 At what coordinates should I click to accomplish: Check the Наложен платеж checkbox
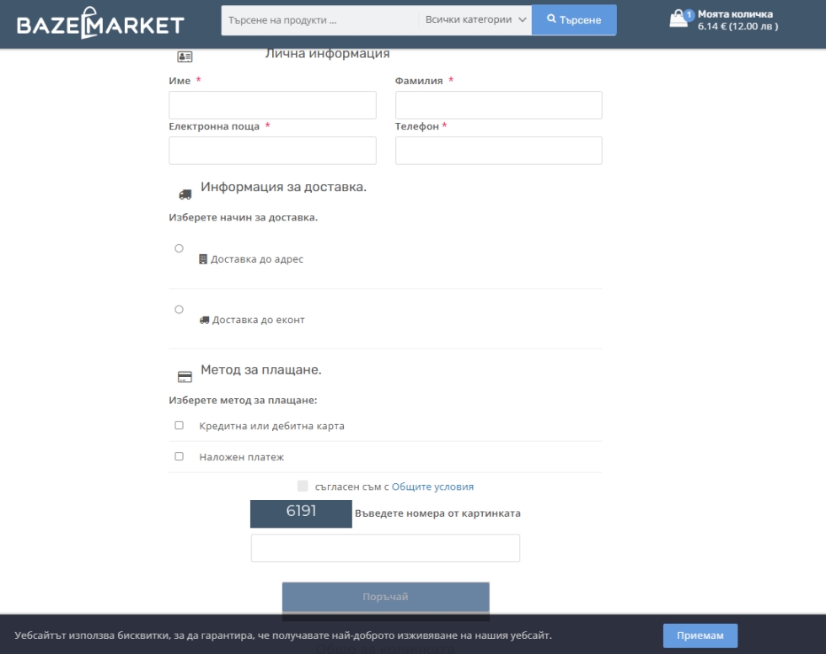tap(179, 456)
